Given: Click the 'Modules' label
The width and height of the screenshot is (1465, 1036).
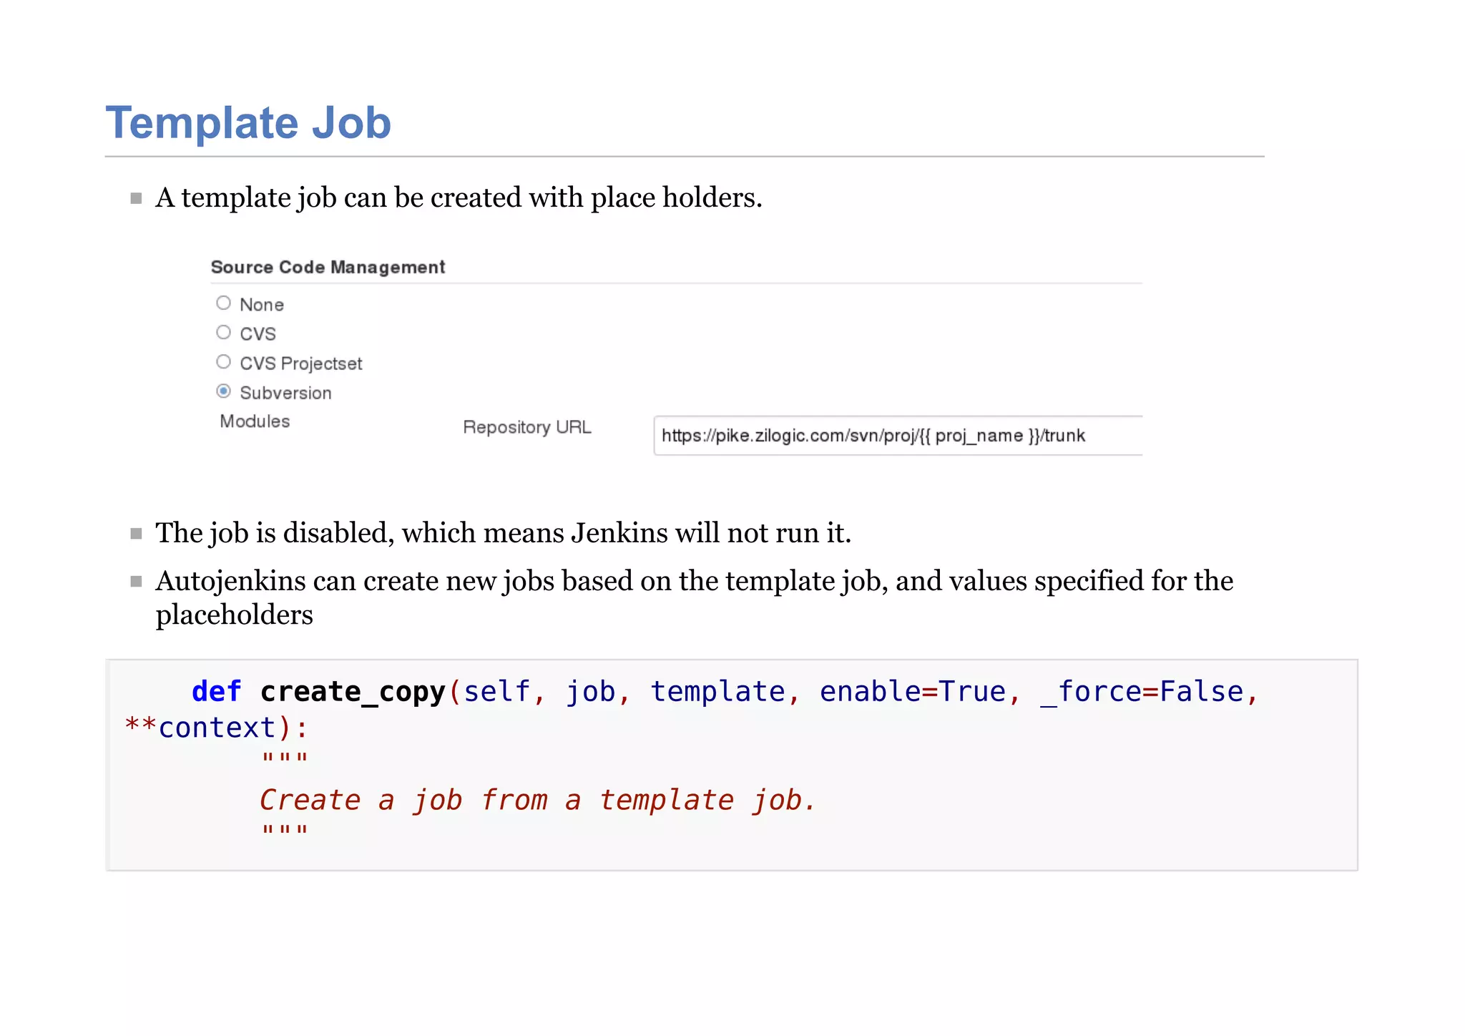Looking at the screenshot, I should click(255, 421).
